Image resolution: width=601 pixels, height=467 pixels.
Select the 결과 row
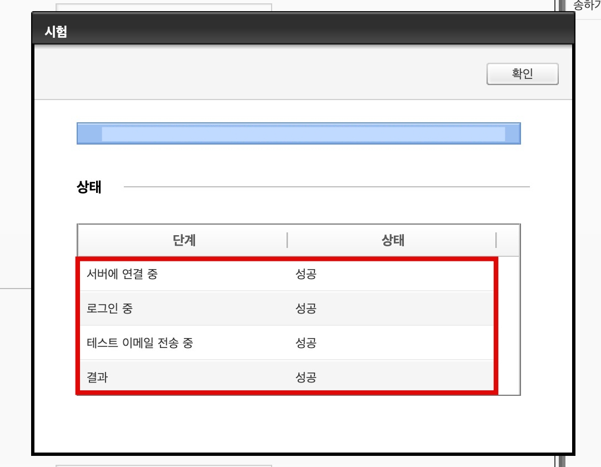point(286,377)
